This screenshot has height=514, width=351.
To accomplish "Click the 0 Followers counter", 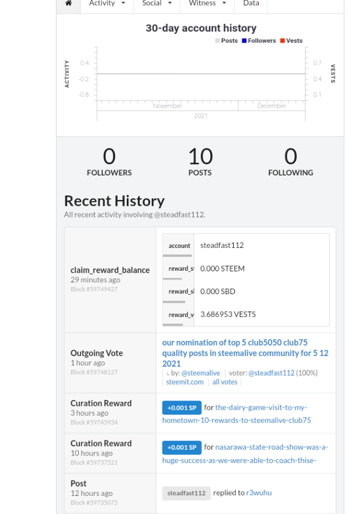I will 109,161.
